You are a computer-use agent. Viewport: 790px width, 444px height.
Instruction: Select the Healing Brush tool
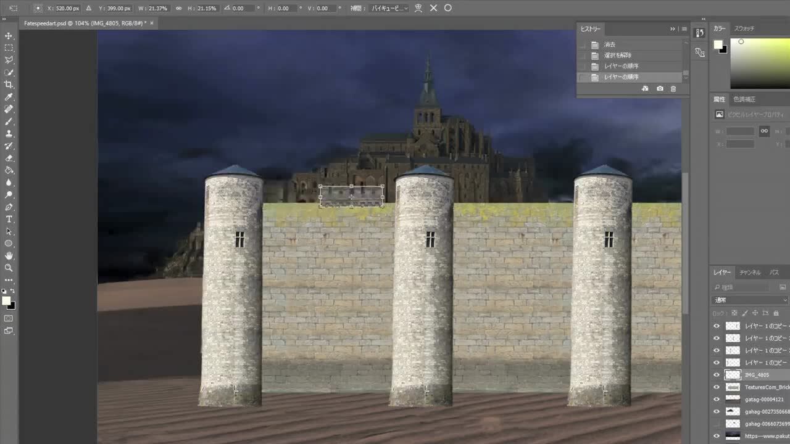[9, 109]
